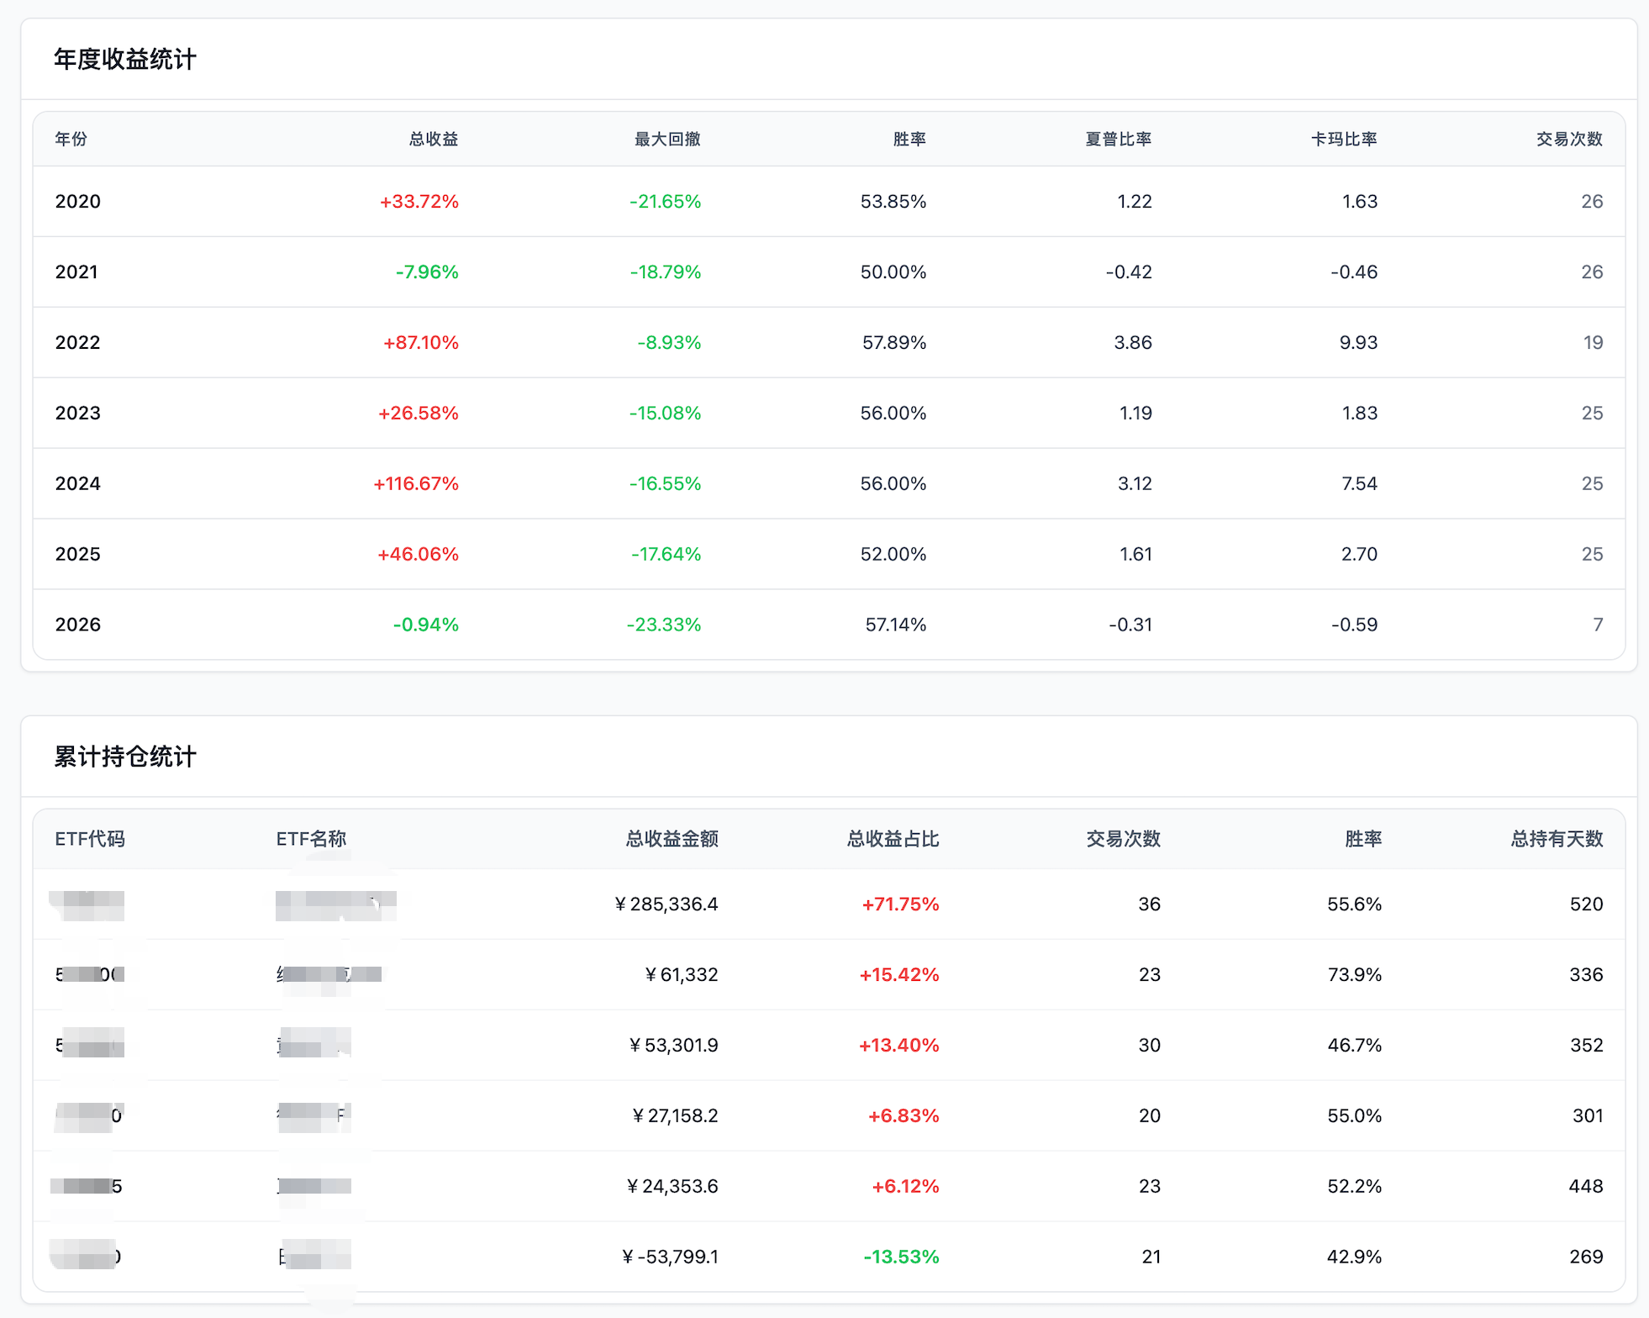Click the +116.67% return for 2024

(x=416, y=484)
